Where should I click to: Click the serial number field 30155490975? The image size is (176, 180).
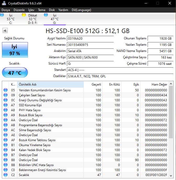(90, 45)
